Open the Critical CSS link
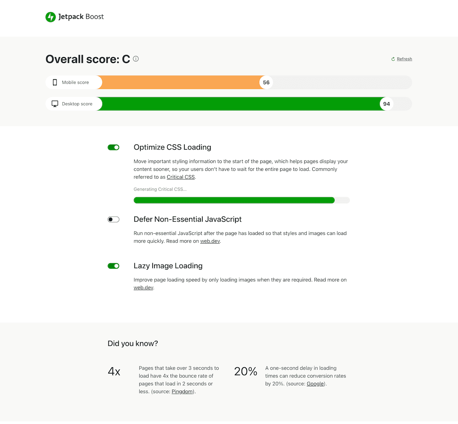The image size is (458, 424). (181, 177)
